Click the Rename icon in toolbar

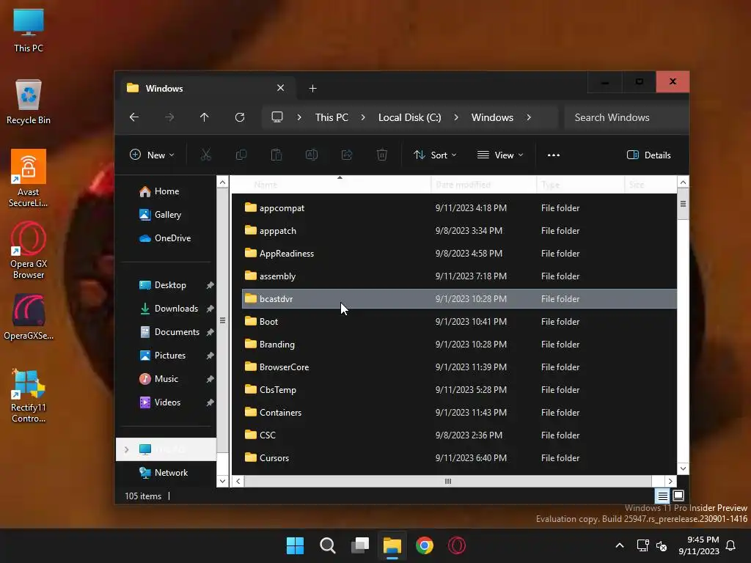311,155
